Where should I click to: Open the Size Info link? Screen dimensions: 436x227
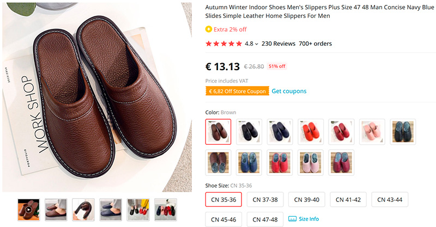[x=308, y=219]
